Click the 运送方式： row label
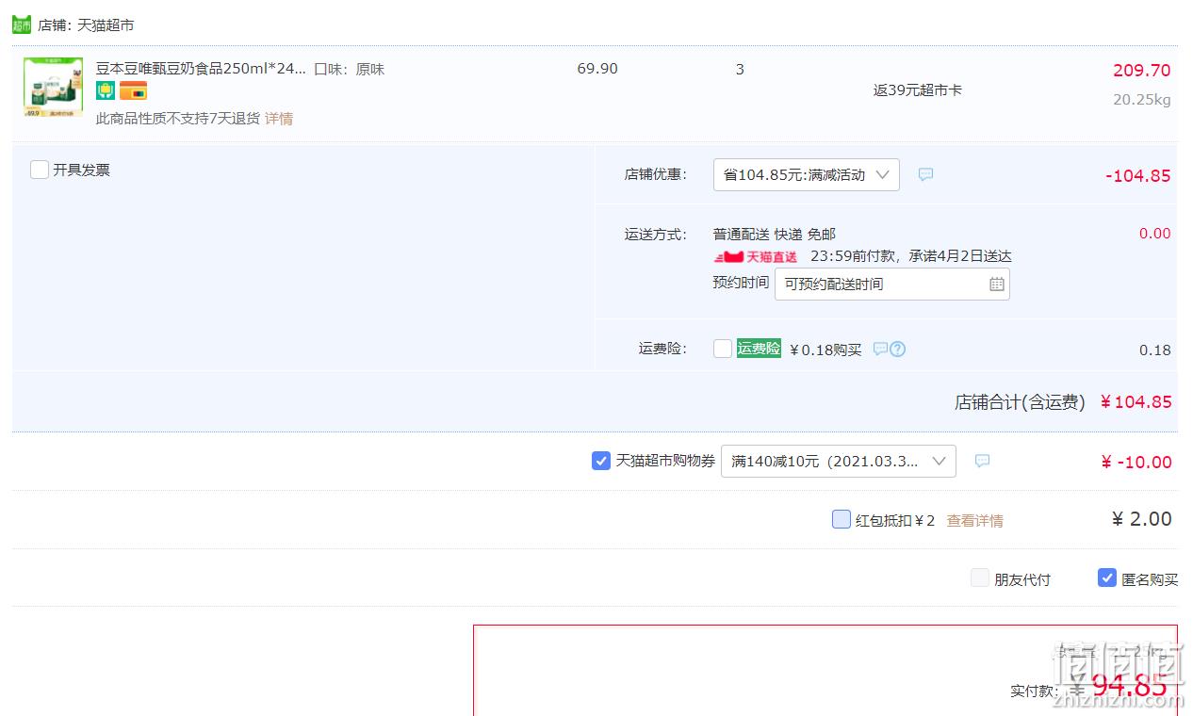The height and width of the screenshot is (716, 1193). [656, 234]
